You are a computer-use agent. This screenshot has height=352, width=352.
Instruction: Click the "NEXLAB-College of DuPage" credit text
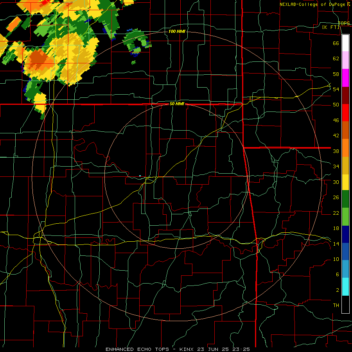pyautogui.click(x=313, y=4)
